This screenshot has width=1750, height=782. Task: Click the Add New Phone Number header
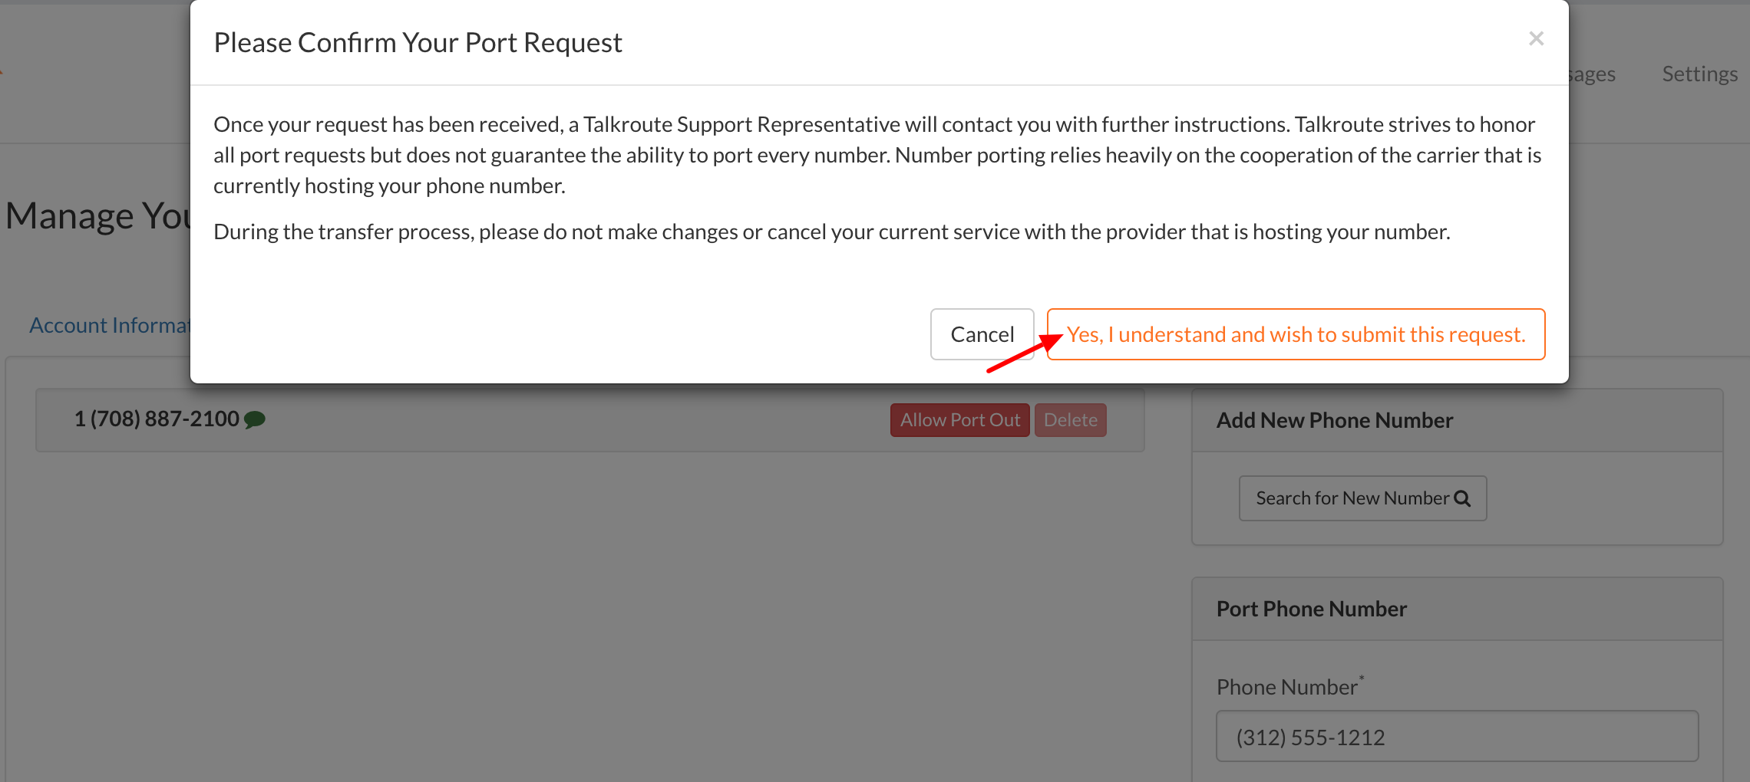pyautogui.click(x=1457, y=420)
